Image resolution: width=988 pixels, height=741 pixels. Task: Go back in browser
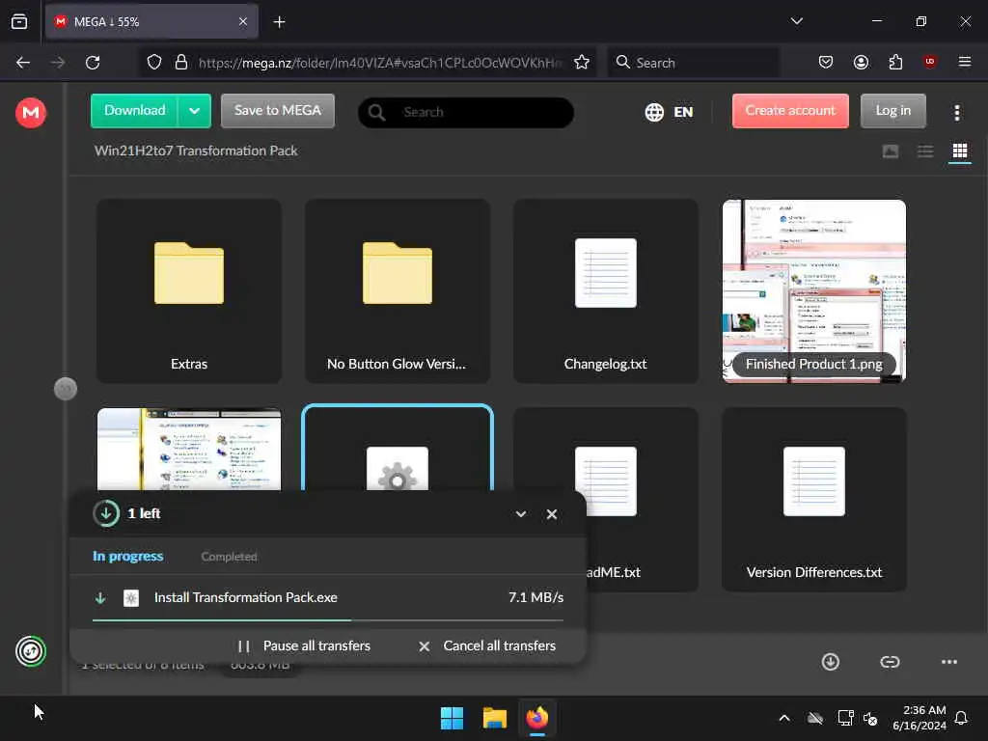[x=23, y=63]
